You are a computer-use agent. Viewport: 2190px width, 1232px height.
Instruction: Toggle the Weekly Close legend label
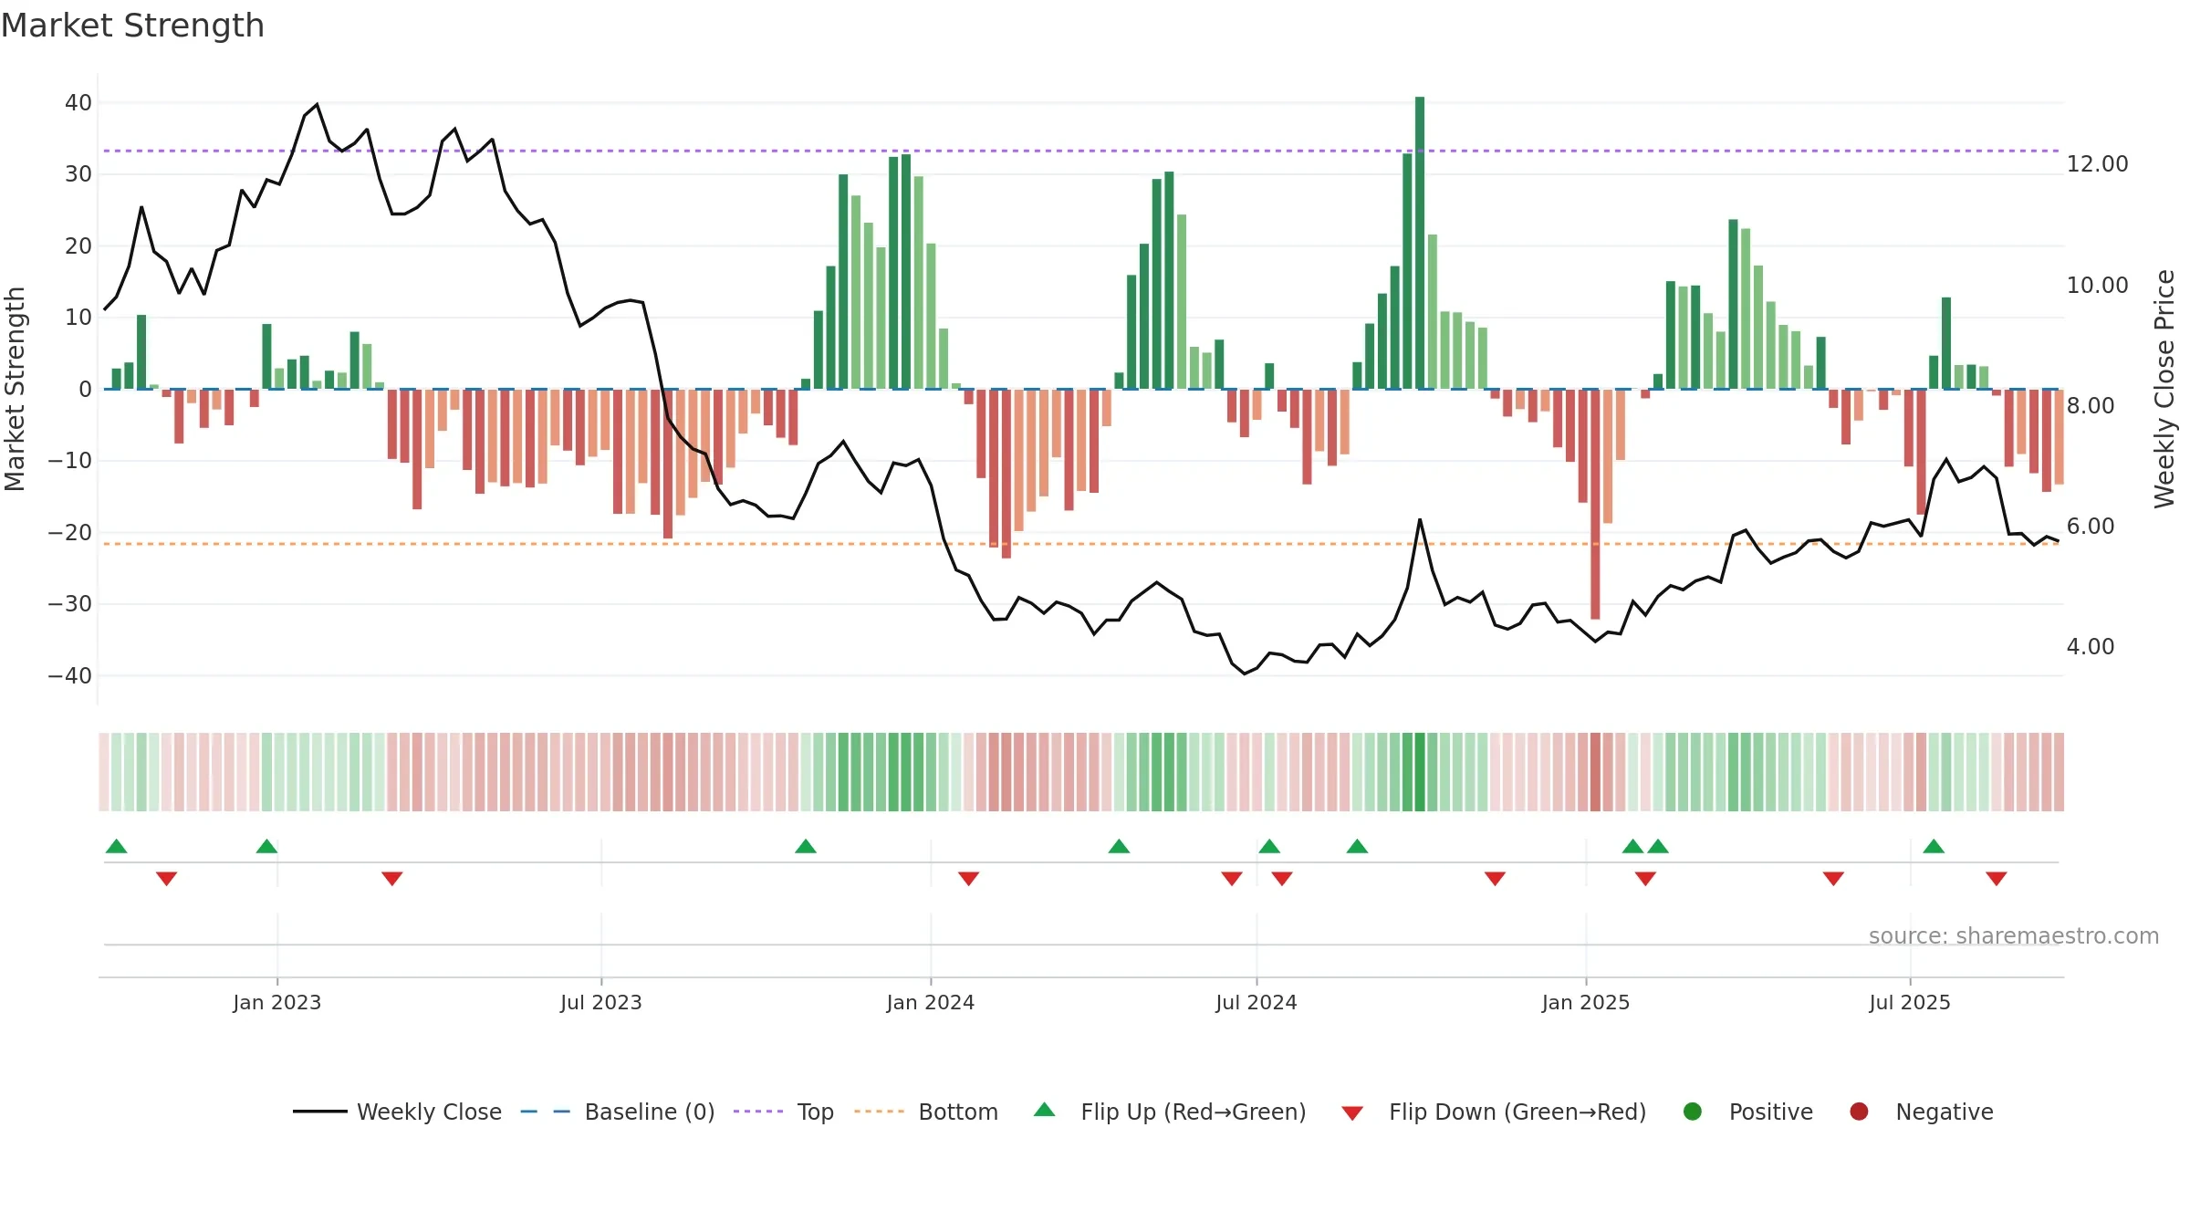(x=429, y=1112)
